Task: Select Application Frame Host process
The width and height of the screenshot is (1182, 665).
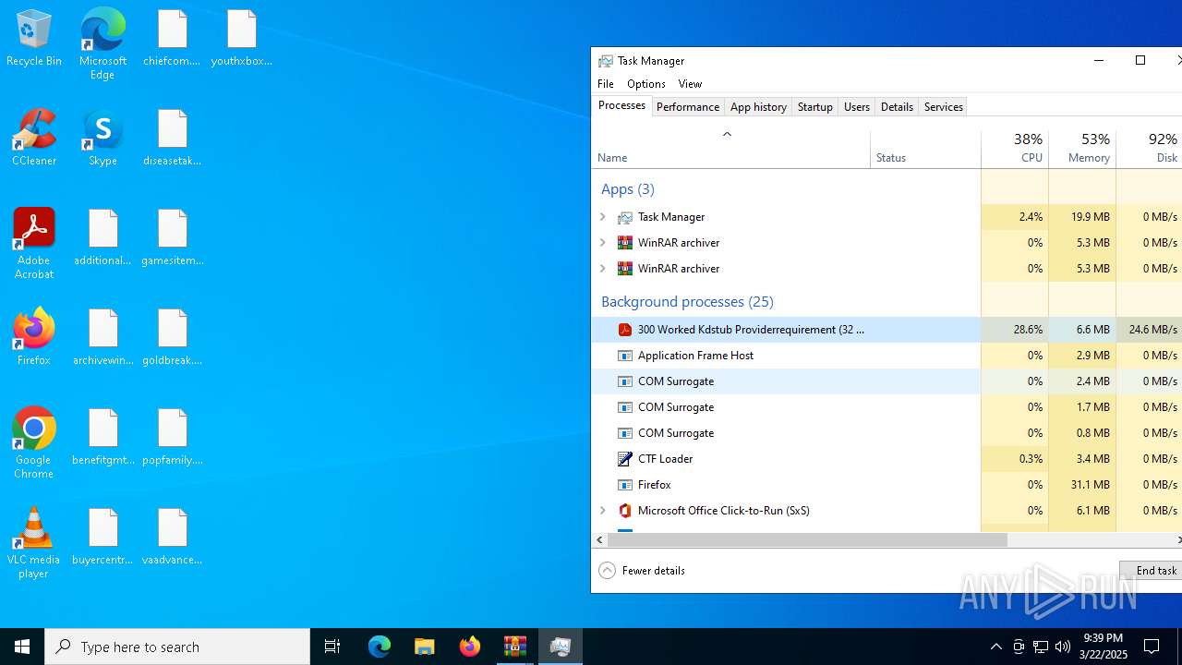Action: [886, 356]
